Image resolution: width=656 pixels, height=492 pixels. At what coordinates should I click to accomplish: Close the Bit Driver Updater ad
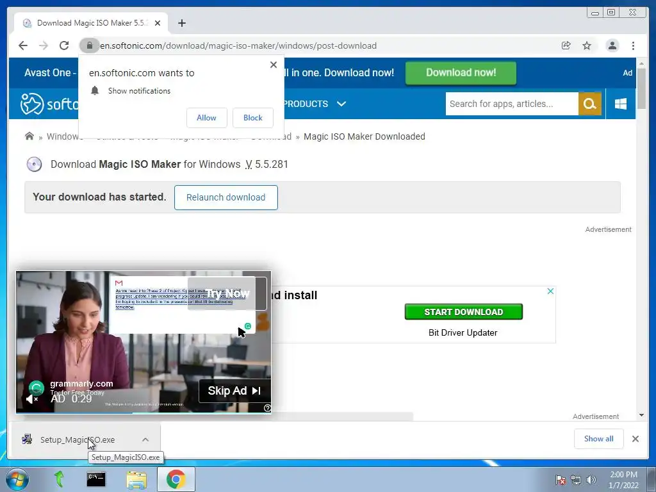point(550,291)
